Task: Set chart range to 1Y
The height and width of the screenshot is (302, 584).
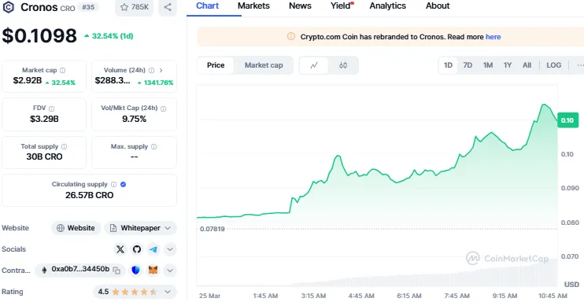Action: click(508, 65)
